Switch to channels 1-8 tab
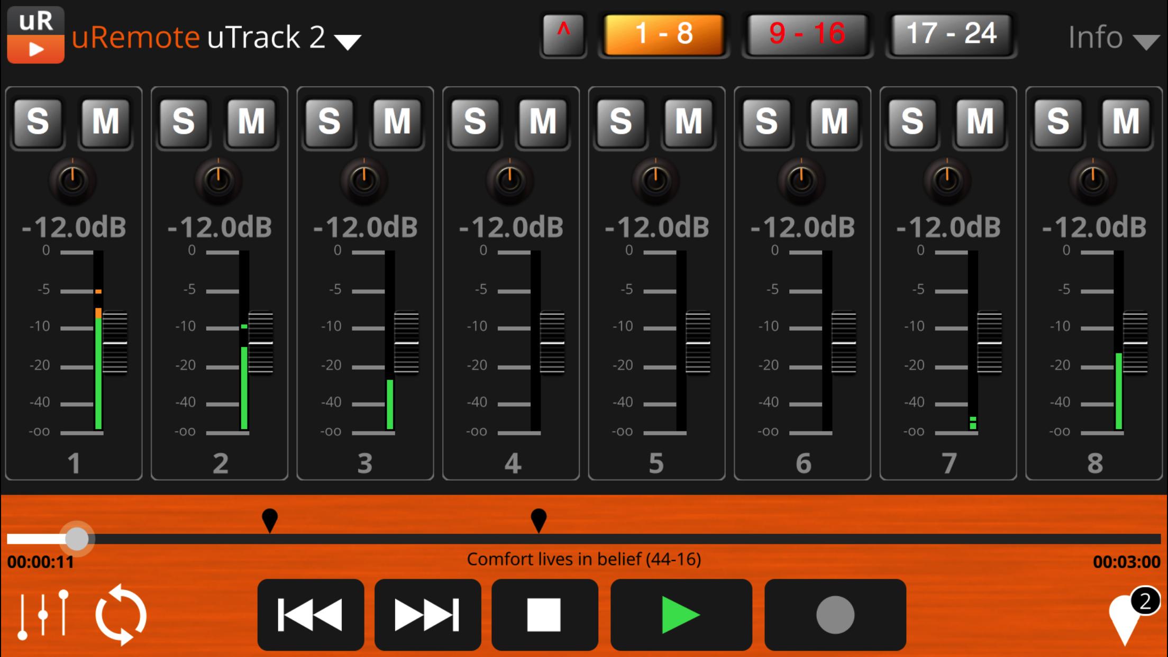Image resolution: width=1168 pixels, height=657 pixels. (x=663, y=34)
